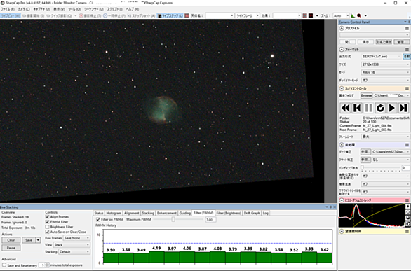The width and height of the screenshot is (411, 271).
Task: Click the second icon beside the mini histogram
Action: [408, 212]
